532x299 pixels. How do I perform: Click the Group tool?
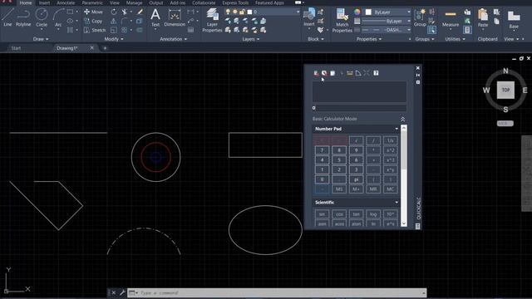[420, 17]
